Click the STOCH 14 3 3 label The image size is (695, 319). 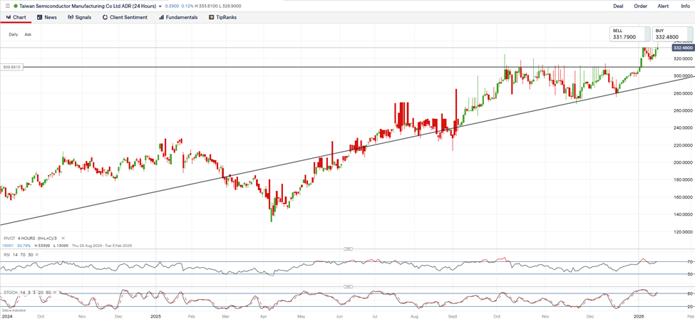tap(27, 293)
